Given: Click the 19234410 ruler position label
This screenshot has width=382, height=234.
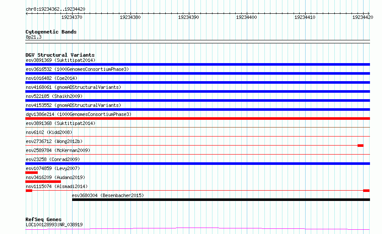Looking at the screenshot, I should (305, 17).
